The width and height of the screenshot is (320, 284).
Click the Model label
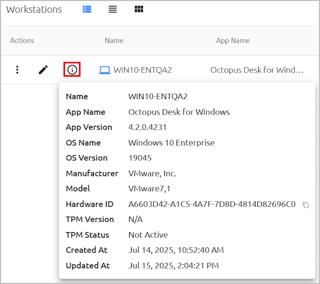coord(78,189)
